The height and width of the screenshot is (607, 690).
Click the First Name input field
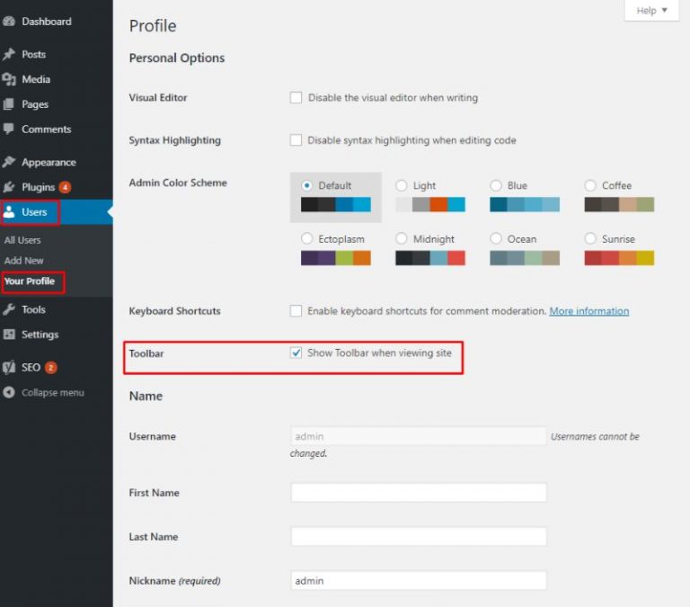click(x=419, y=493)
